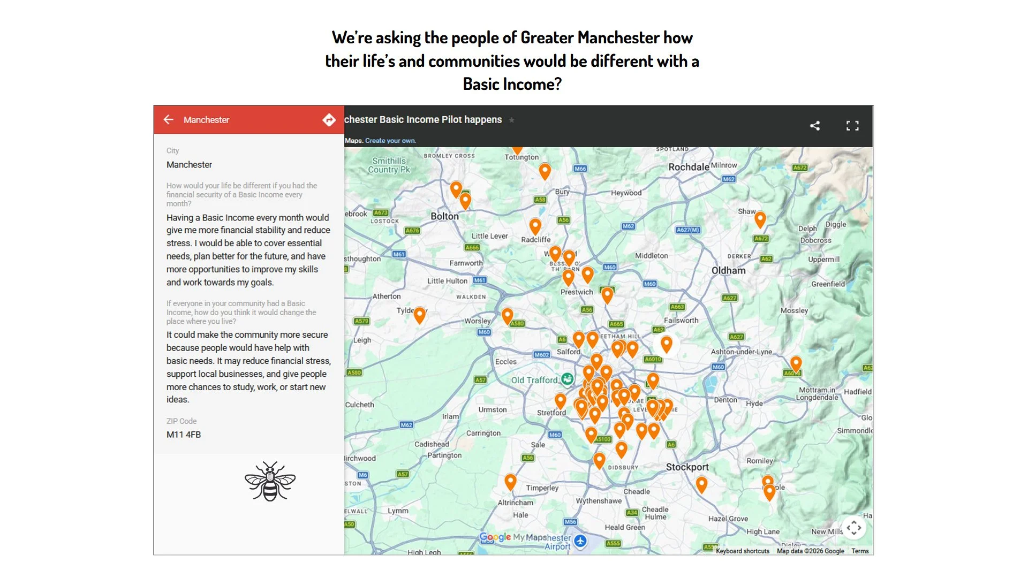Select the upper orange pin north of Bolton
Viewport: 1028px width, 578px height.
click(x=456, y=189)
